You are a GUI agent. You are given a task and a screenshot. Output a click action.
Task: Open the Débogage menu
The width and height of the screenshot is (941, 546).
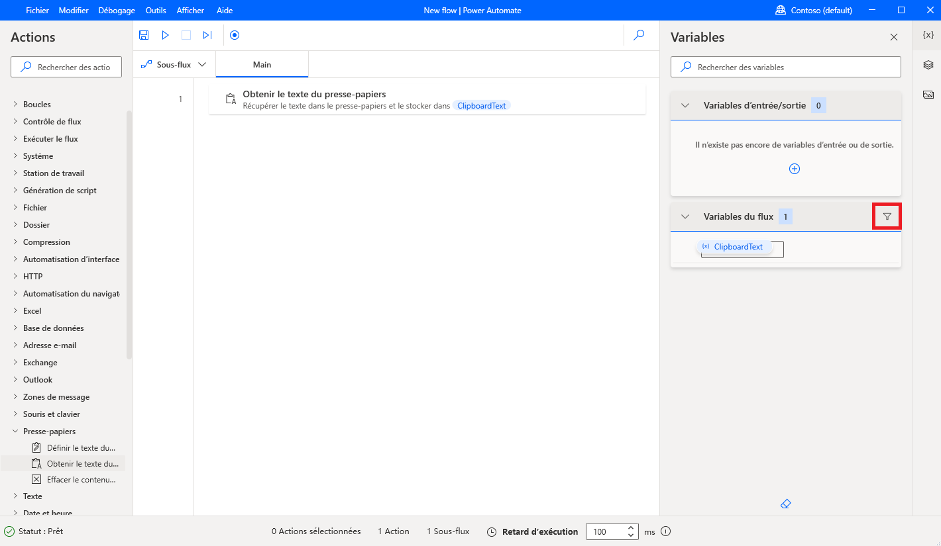[x=116, y=10]
